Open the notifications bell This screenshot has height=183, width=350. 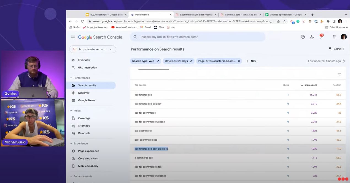(321, 37)
